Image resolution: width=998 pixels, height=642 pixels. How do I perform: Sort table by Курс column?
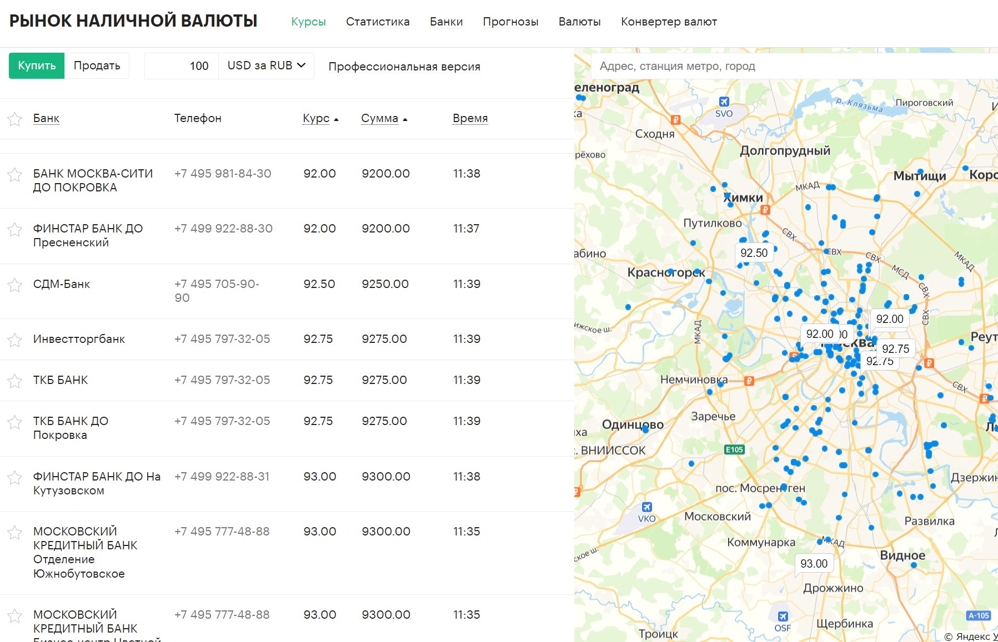(317, 118)
